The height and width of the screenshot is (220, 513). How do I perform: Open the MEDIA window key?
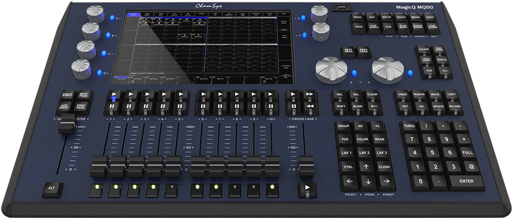pyautogui.click(x=416, y=17)
